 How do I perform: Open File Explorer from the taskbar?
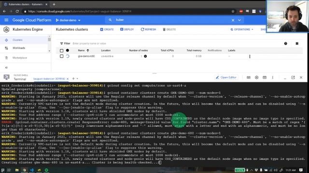click(x=17, y=170)
